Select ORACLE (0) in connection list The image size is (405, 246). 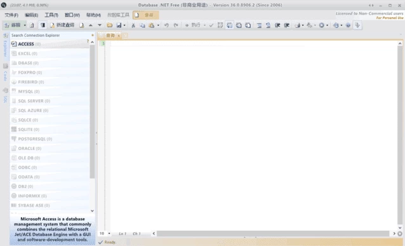tap(50, 149)
